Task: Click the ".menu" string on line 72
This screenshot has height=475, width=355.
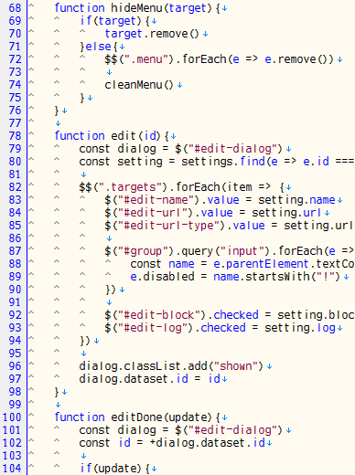Action: click(x=146, y=59)
